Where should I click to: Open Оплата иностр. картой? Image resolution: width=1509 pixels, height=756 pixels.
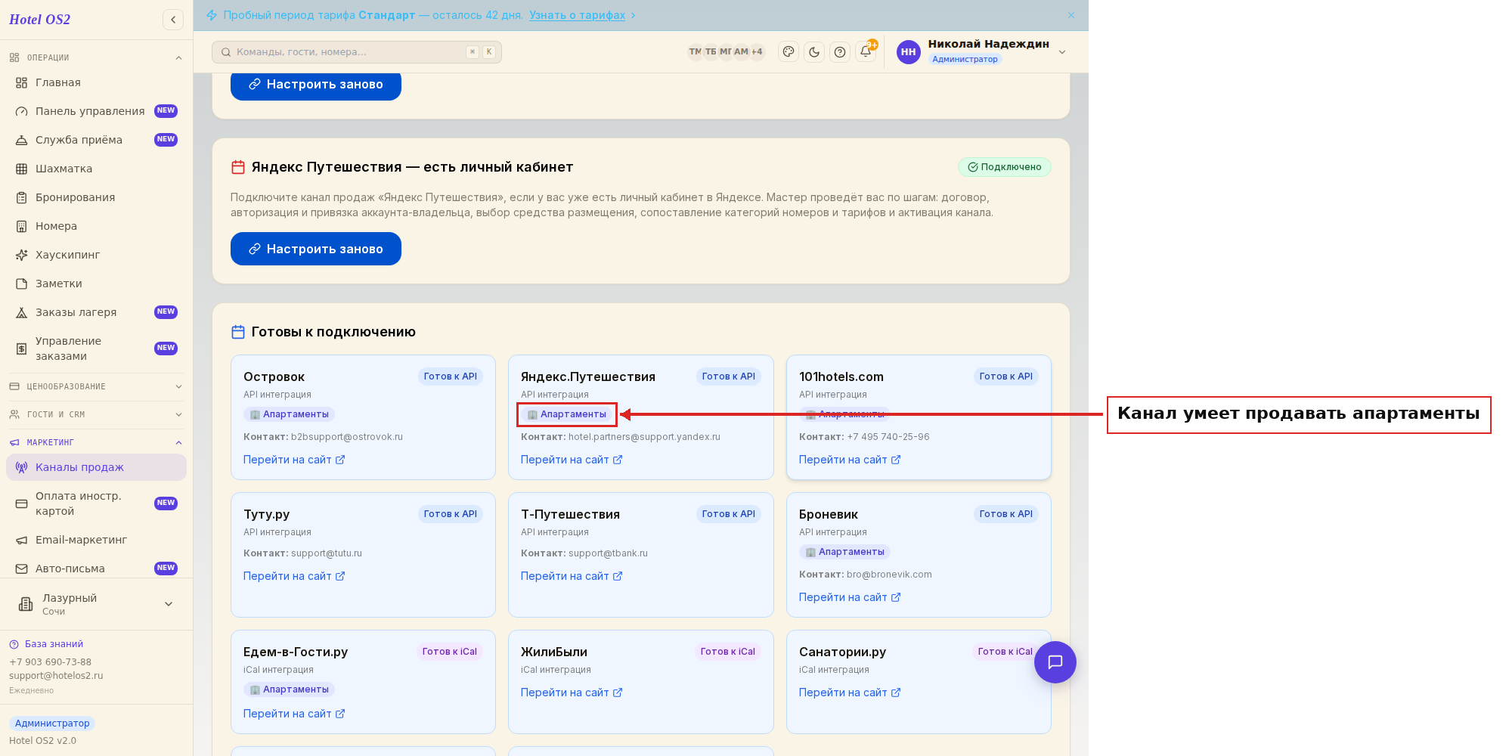[96, 503]
